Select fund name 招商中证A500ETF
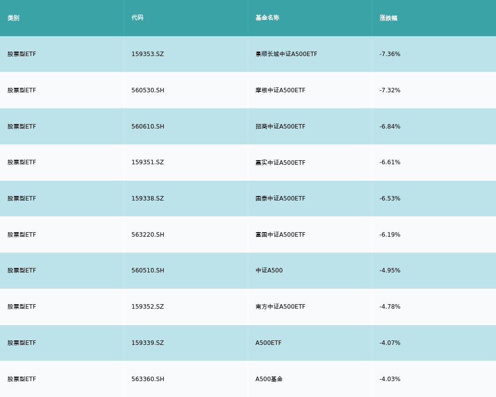Image resolution: width=496 pixels, height=397 pixels. 280,127
